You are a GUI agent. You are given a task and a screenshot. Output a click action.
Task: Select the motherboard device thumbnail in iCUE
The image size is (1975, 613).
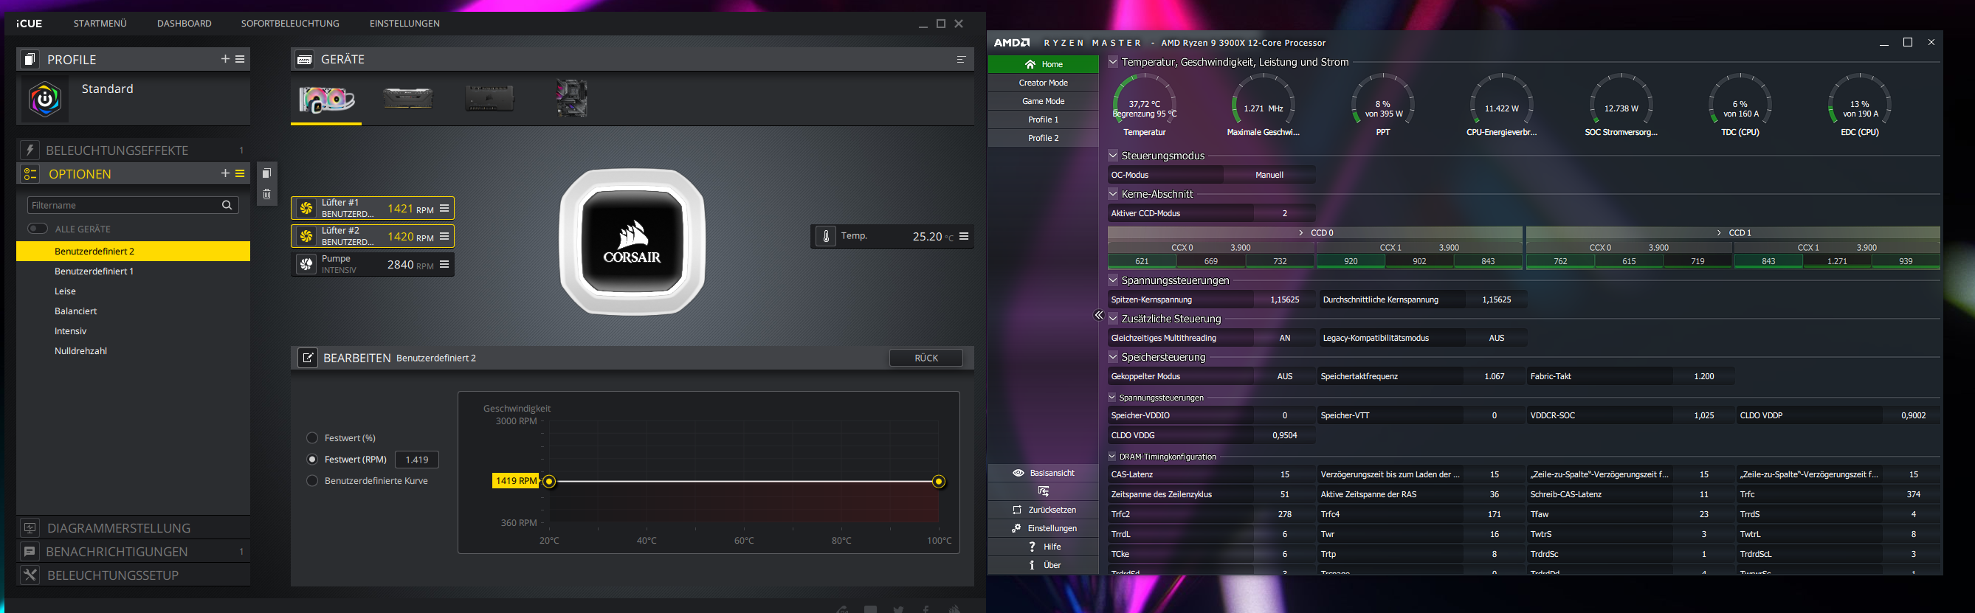click(x=572, y=98)
